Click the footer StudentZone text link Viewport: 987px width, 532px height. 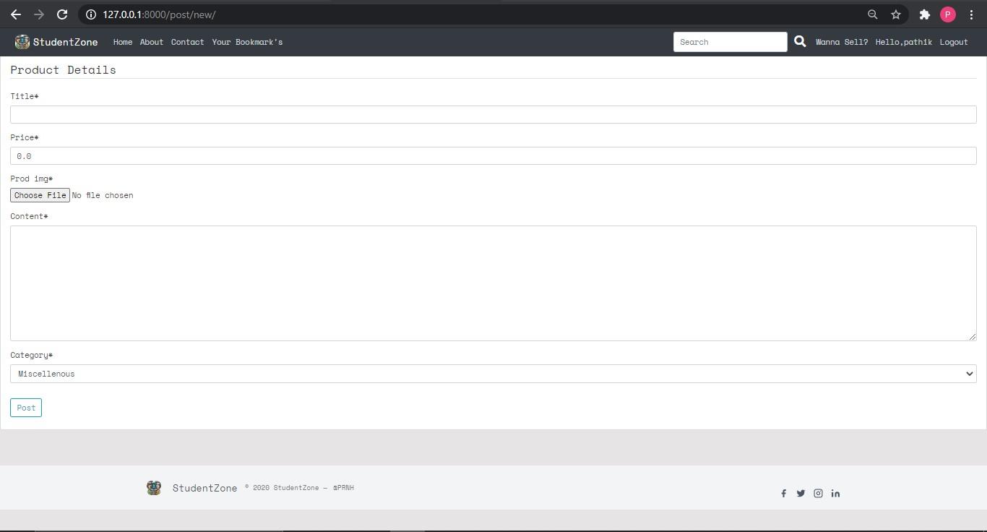pos(204,488)
